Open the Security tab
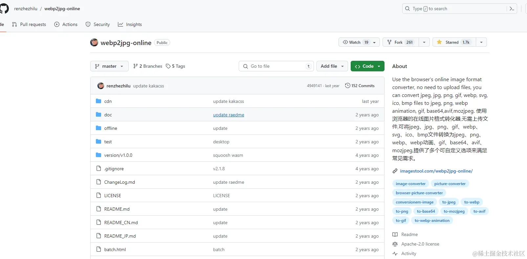The height and width of the screenshot is (259, 527). (x=98, y=24)
